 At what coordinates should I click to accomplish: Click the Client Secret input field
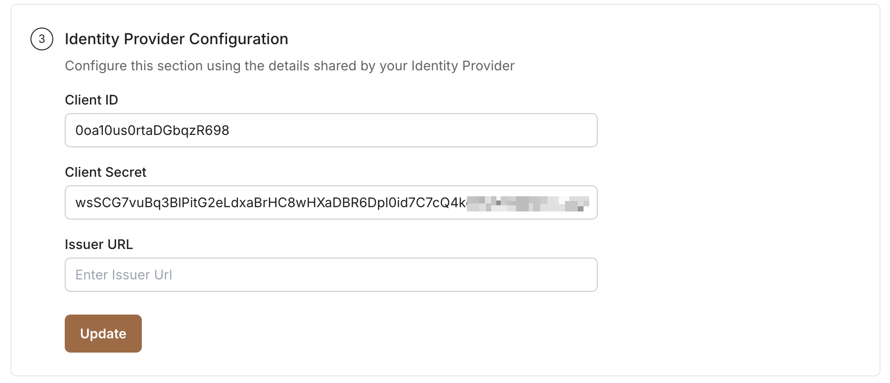pyautogui.click(x=330, y=202)
